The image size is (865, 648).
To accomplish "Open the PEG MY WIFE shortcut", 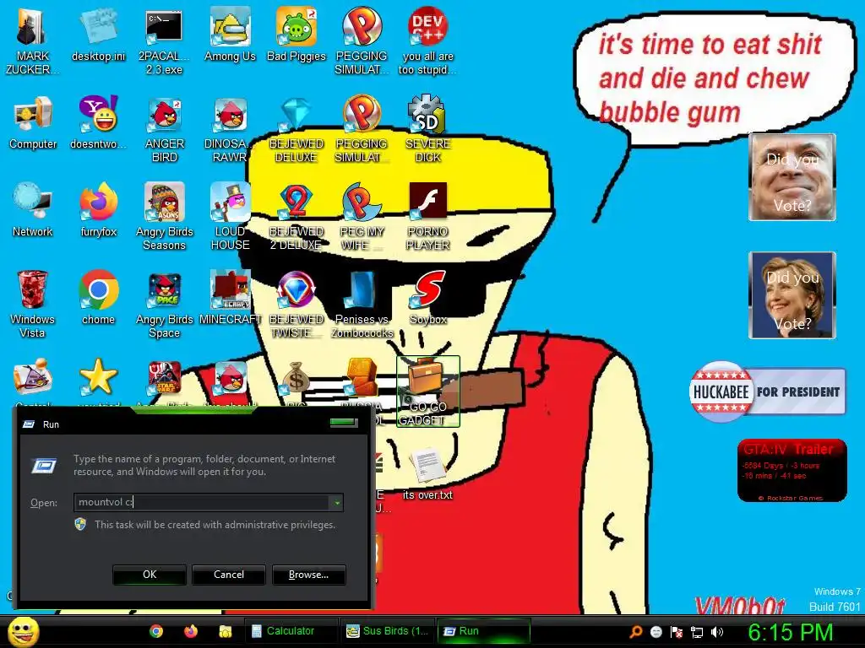I will (362, 217).
